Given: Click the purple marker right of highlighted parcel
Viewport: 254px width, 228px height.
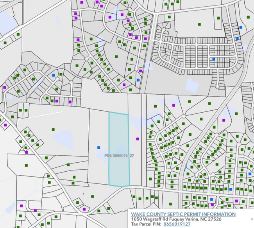Looking at the screenshot, I should click(x=137, y=139).
